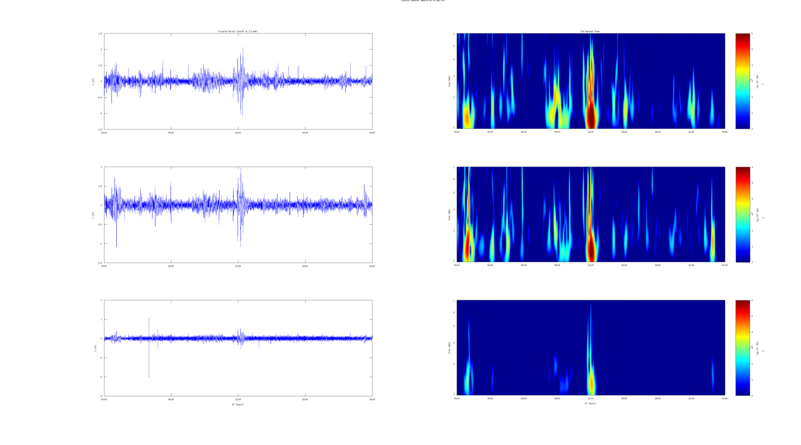This screenshot has width=801, height=445.
Task: Click the X component filtered series plot
Action: pos(238,81)
